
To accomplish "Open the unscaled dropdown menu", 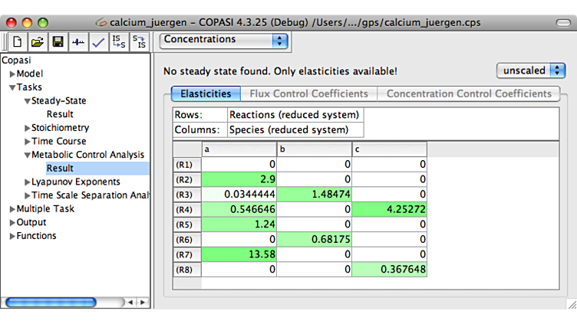I will [x=531, y=70].
